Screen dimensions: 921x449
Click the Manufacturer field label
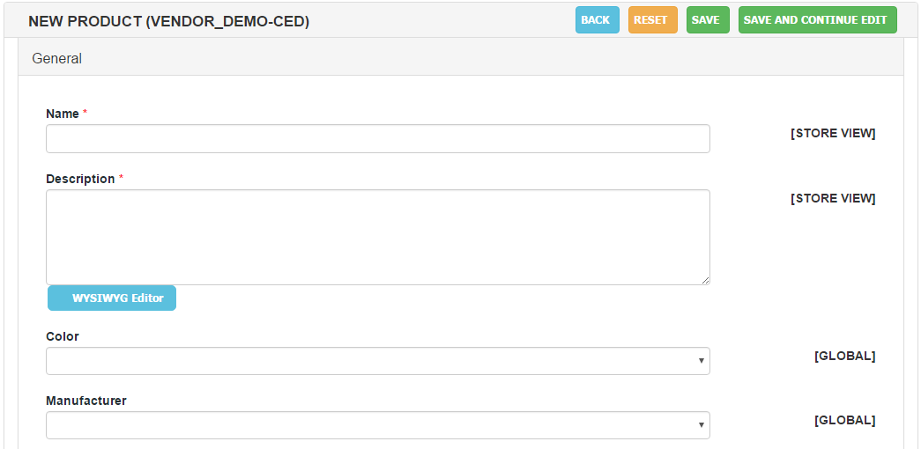(x=86, y=401)
